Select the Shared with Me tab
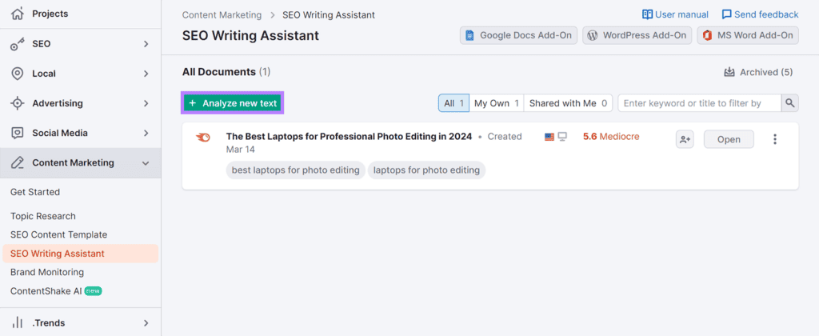This screenshot has width=819, height=336. point(569,103)
